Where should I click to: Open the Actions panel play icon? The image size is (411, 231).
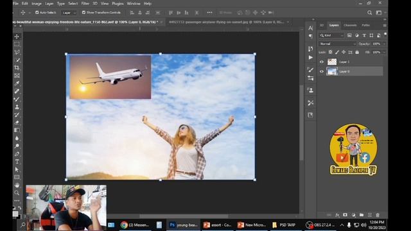[x=311, y=57]
